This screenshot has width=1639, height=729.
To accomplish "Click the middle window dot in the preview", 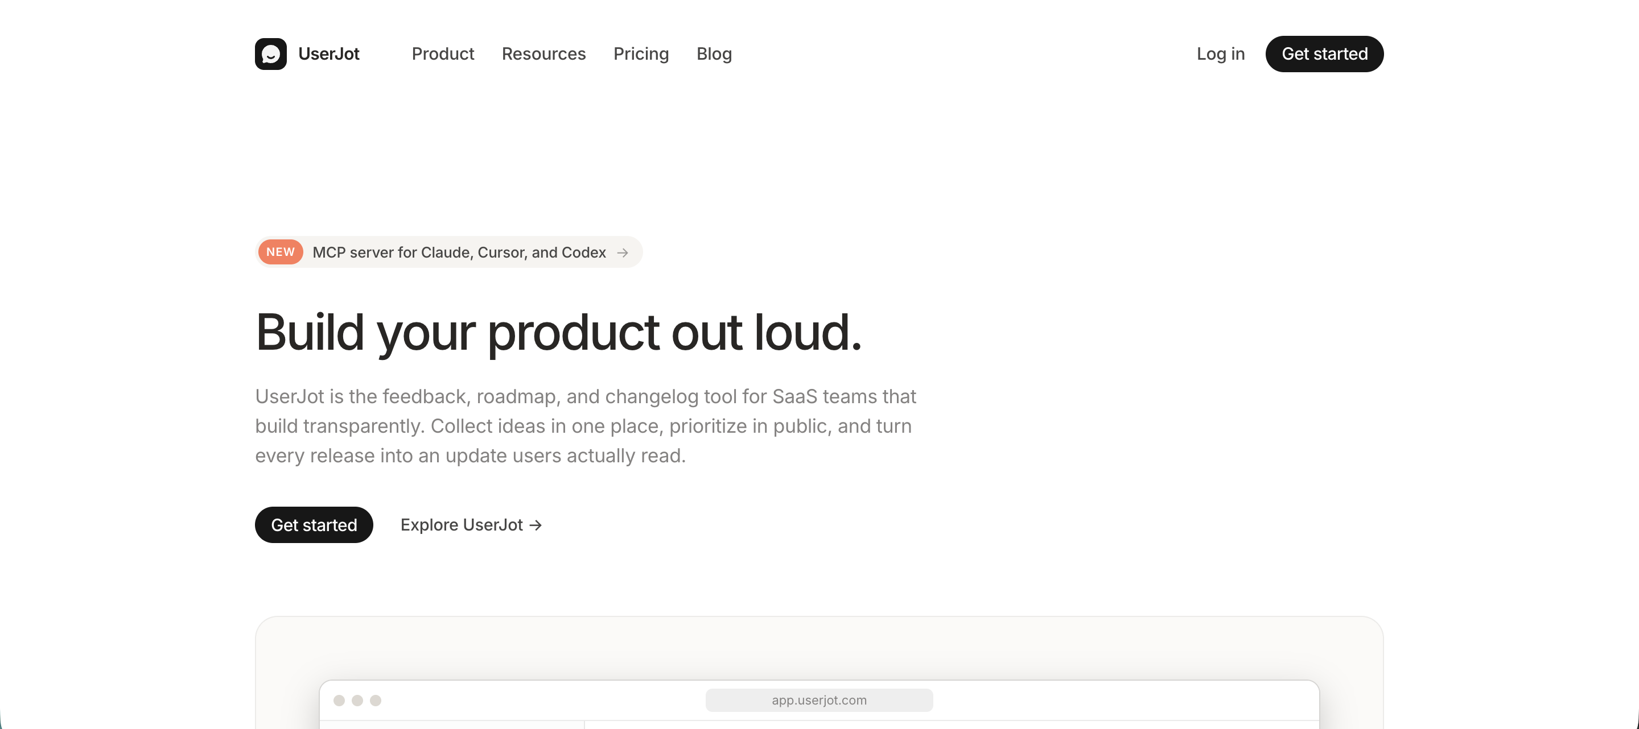I will coord(357,701).
